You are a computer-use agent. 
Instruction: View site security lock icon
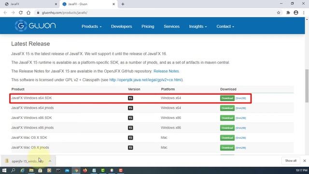[x=38, y=13]
